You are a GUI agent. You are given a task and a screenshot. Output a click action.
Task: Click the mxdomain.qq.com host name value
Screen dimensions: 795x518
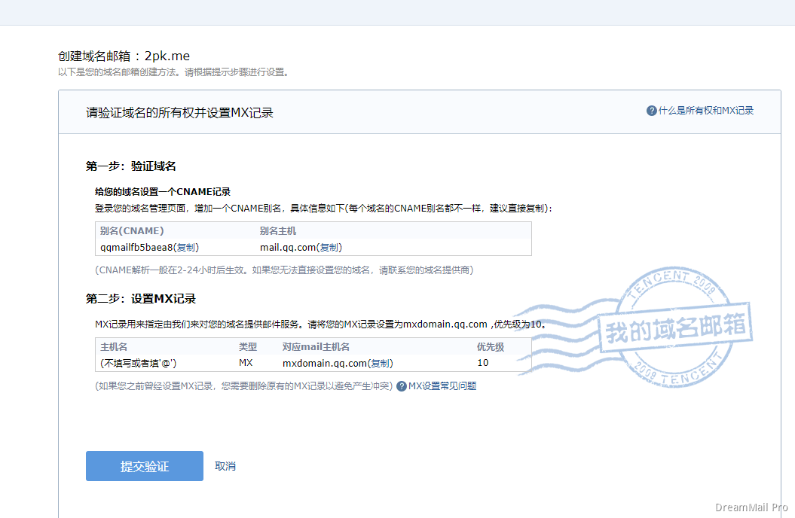coord(325,363)
